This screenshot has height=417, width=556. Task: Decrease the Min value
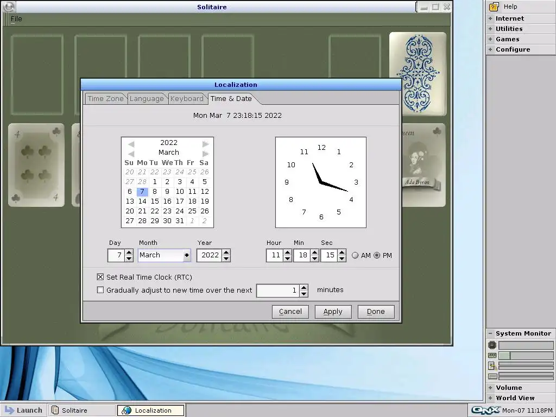click(x=314, y=258)
